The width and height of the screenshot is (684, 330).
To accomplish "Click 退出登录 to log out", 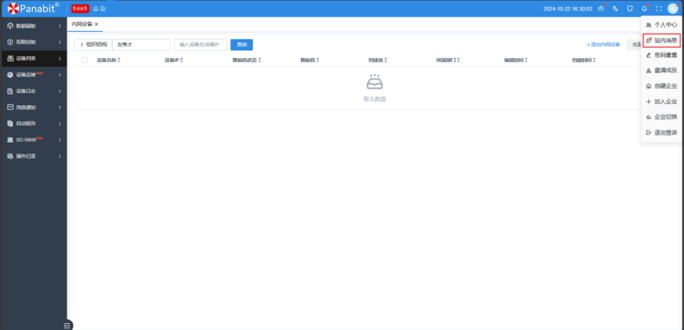I will click(661, 132).
